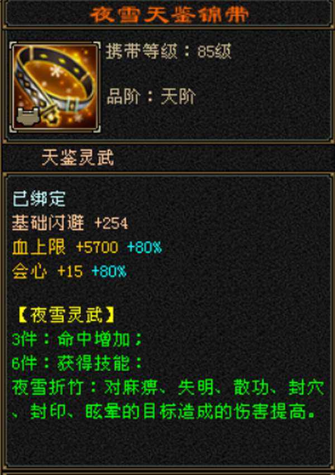
Task: Click the 6件：获得技能 set bonus
Action: pyautogui.click(x=77, y=363)
